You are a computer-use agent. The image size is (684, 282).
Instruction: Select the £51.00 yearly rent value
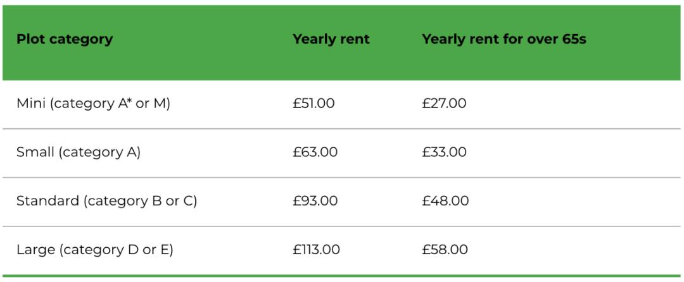coord(313,104)
